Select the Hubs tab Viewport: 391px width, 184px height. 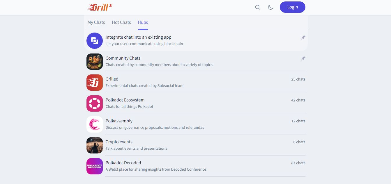click(x=143, y=22)
